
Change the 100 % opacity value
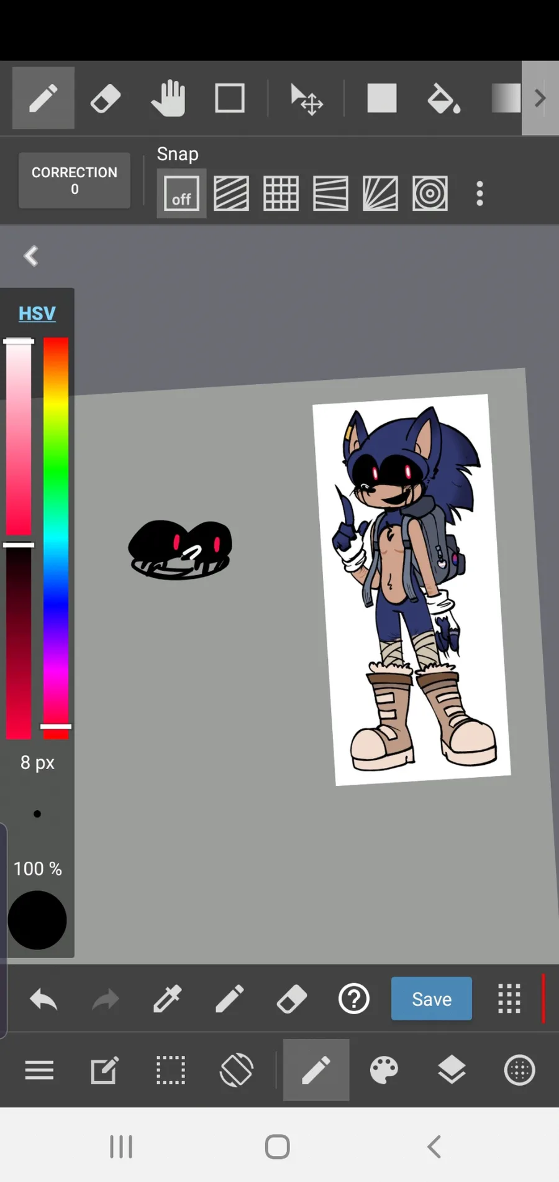pyautogui.click(x=37, y=869)
